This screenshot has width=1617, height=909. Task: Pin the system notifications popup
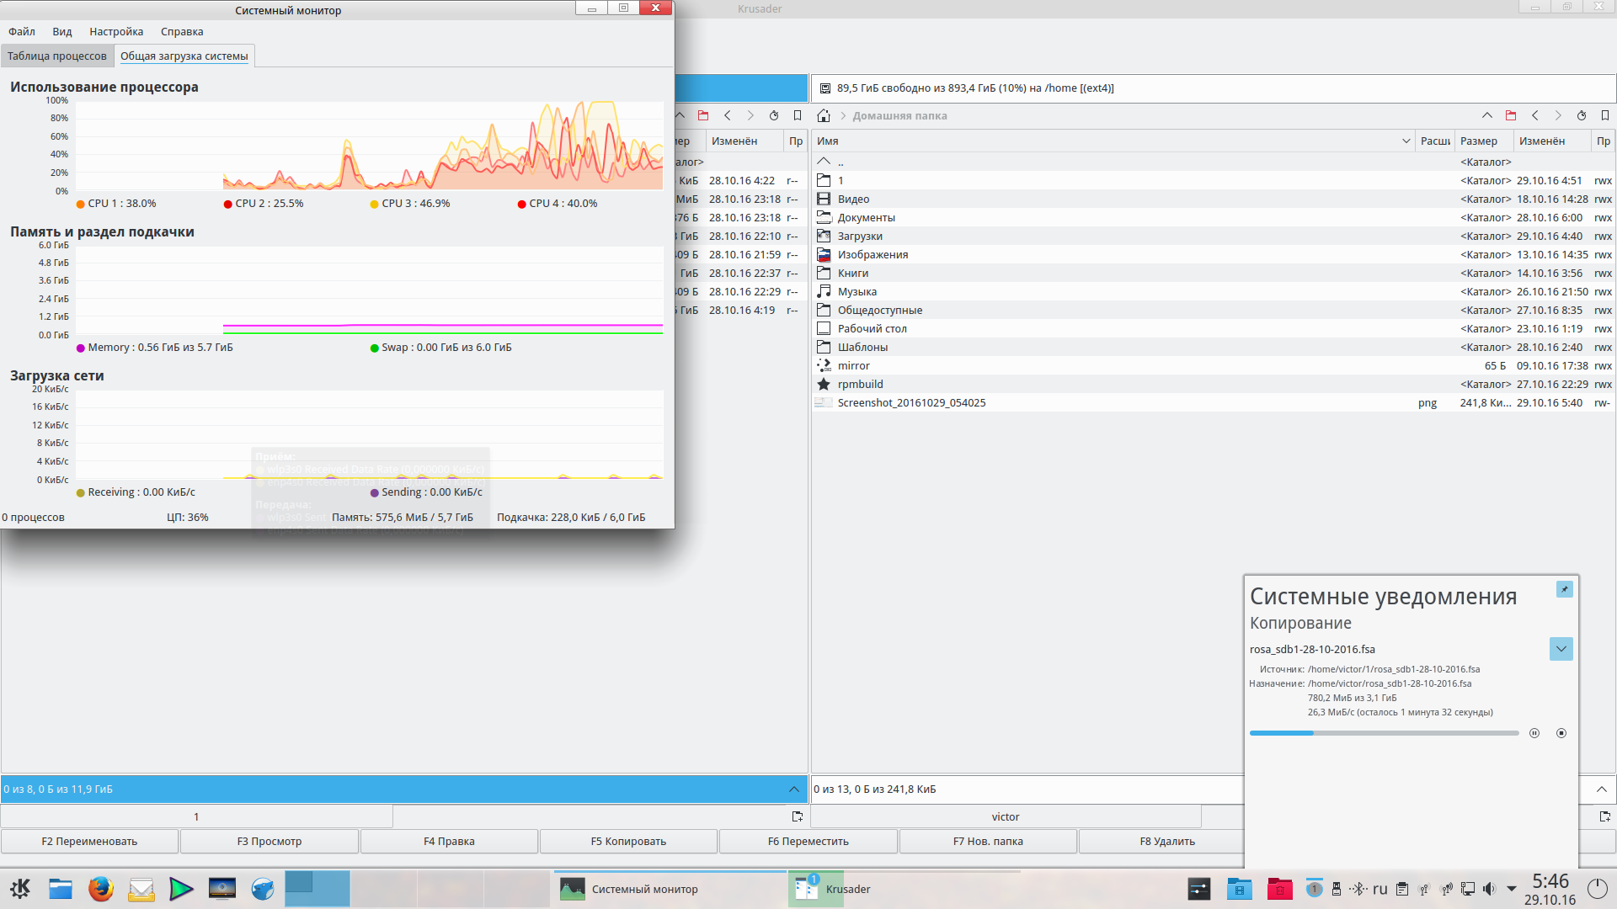tap(1564, 589)
